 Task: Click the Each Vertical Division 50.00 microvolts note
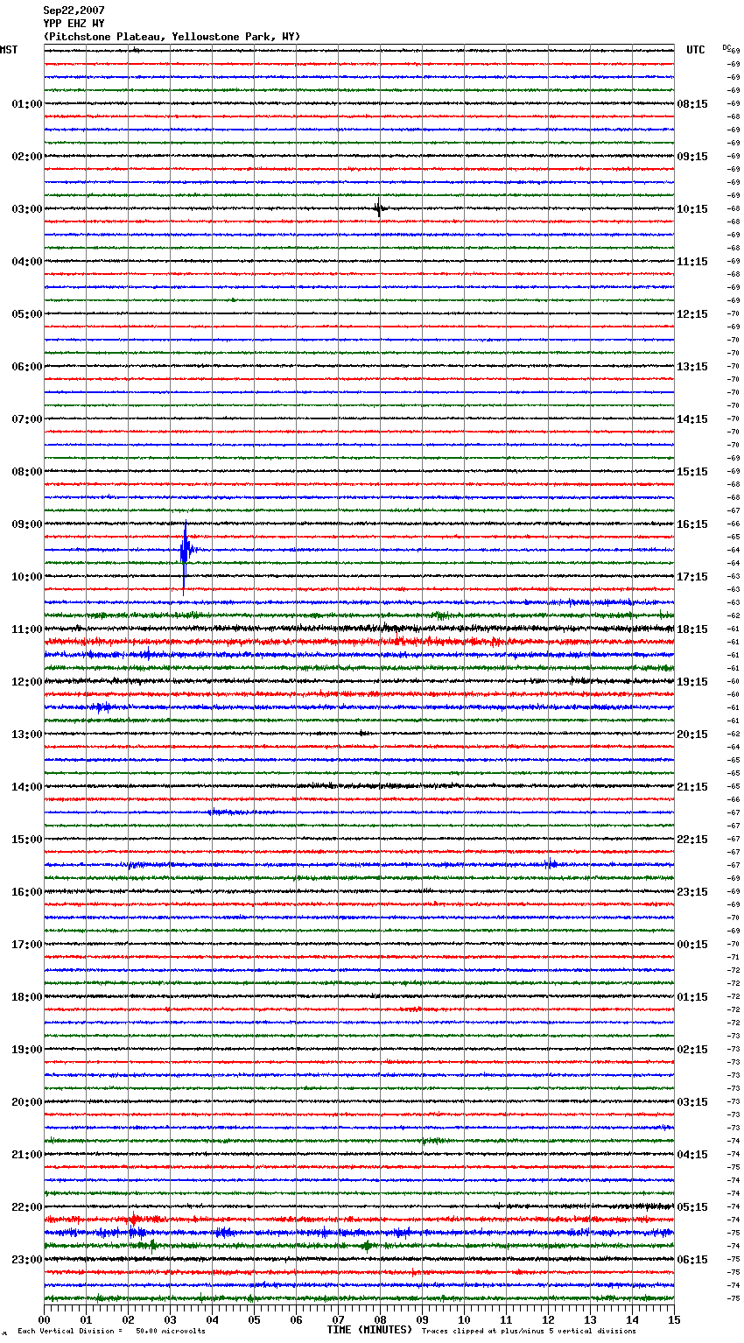point(111,1331)
